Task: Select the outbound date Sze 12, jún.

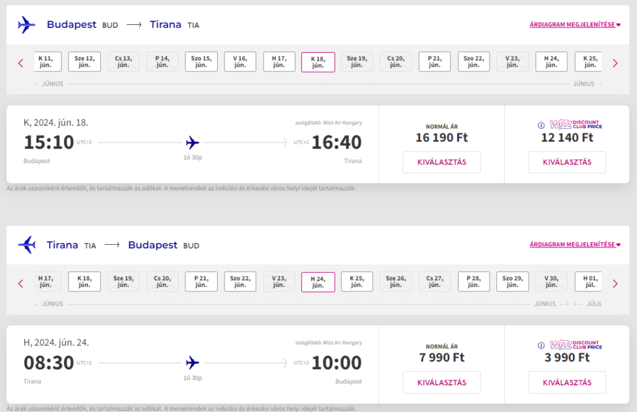Action: click(85, 62)
